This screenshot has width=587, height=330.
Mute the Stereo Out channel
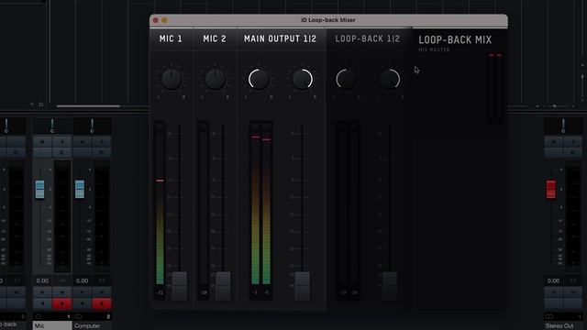click(x=553, y=142)
